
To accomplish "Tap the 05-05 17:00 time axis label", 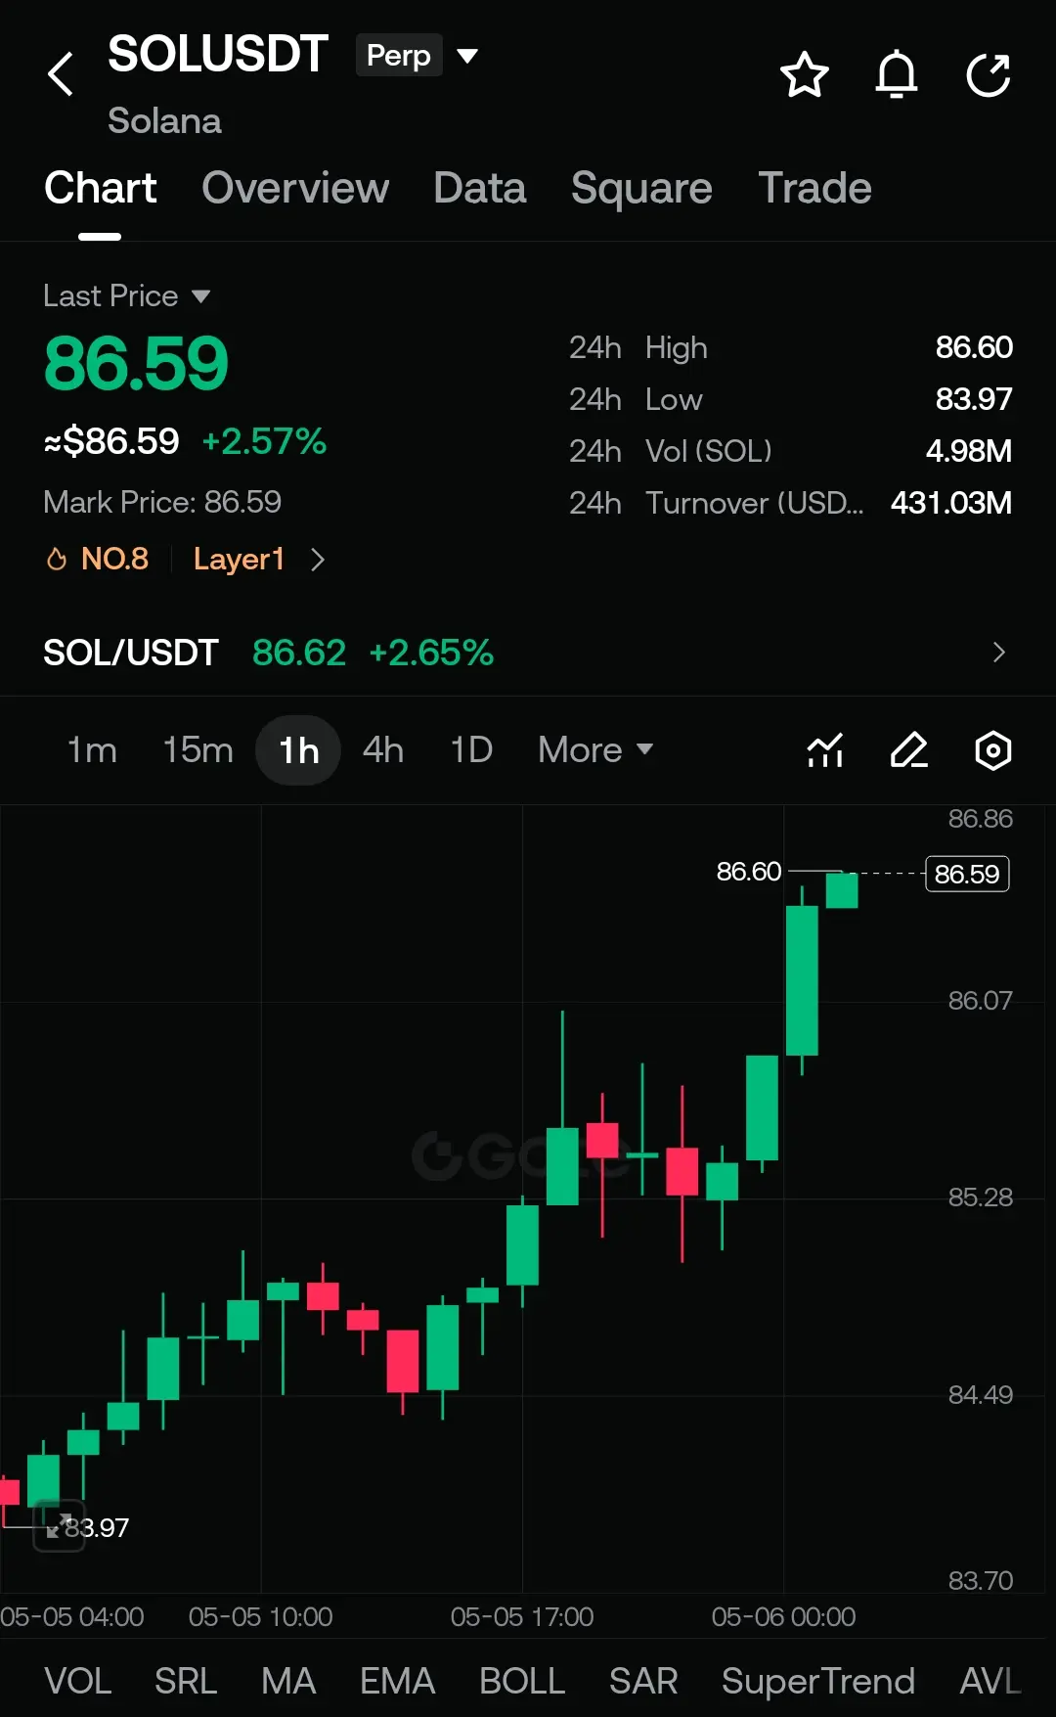I will click(x=522, y=1616).
